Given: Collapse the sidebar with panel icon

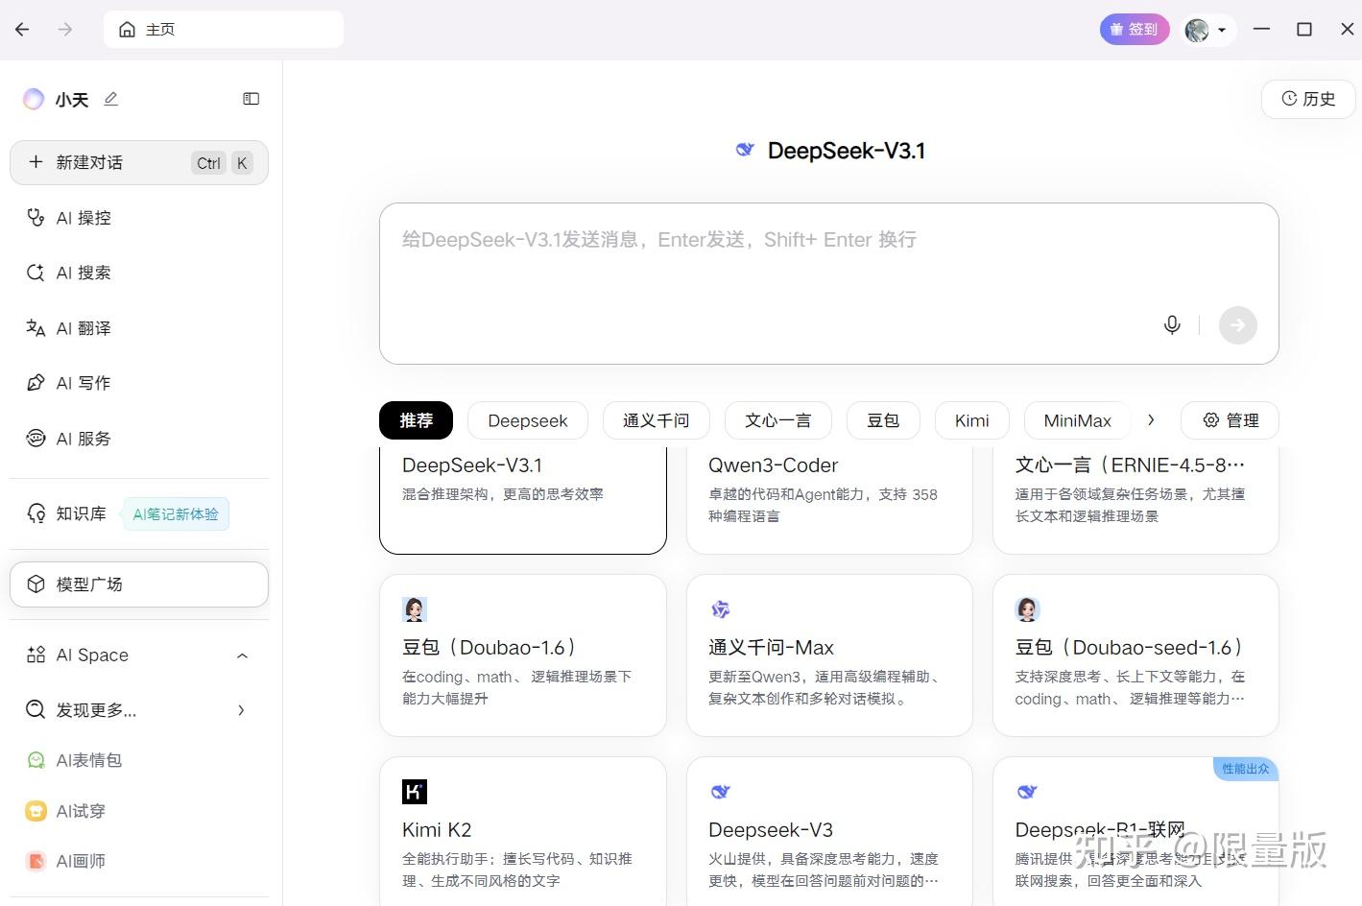Looking at the screenshot, I should [x=251, y=99].
